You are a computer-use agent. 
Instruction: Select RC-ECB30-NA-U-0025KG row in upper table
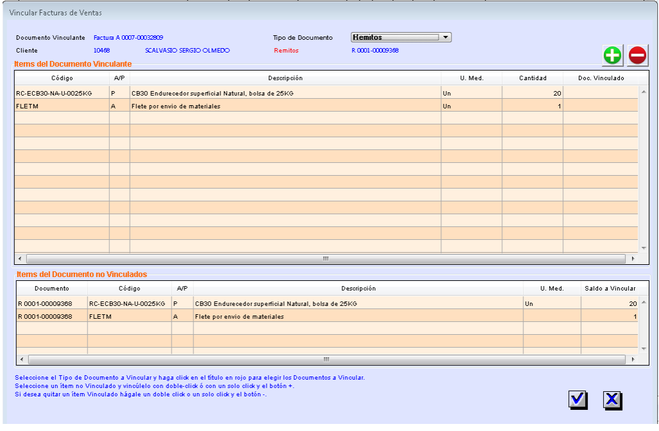coord(326,93)
